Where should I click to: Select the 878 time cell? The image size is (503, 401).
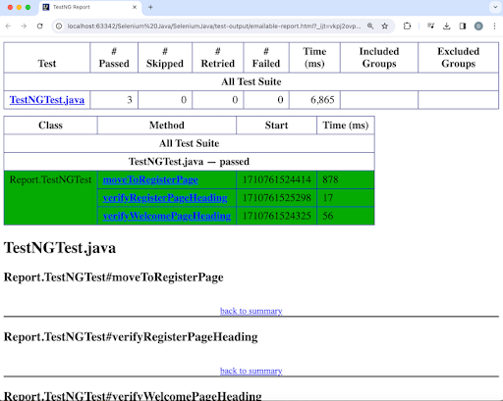pos(346,179)
